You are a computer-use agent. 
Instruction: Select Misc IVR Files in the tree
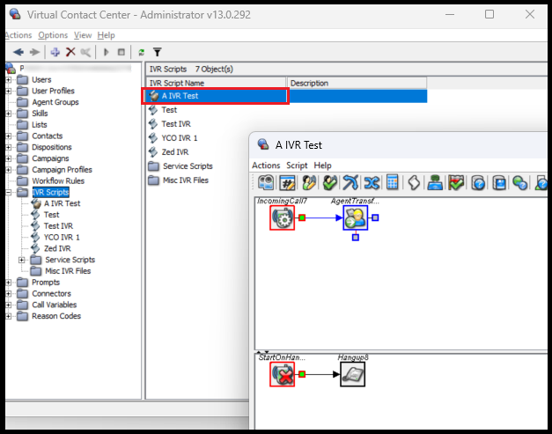tap(68, 271)
